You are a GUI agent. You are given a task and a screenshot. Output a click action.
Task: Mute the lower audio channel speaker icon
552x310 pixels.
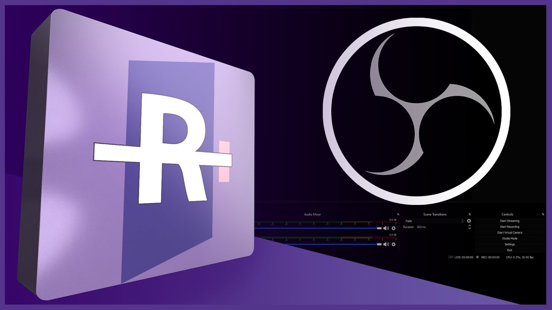click(386, 244)
